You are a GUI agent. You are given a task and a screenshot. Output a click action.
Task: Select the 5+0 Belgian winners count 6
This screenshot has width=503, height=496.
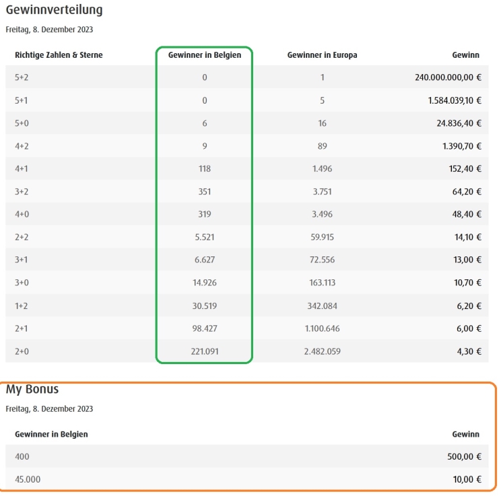click(x=205, y=123)
